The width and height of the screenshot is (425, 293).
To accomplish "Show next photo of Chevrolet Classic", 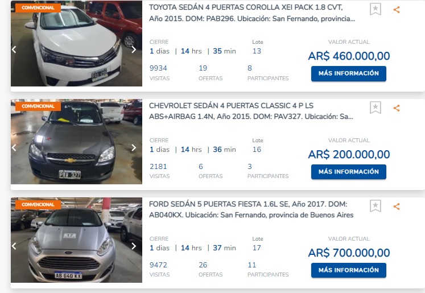I will (134, 148).
